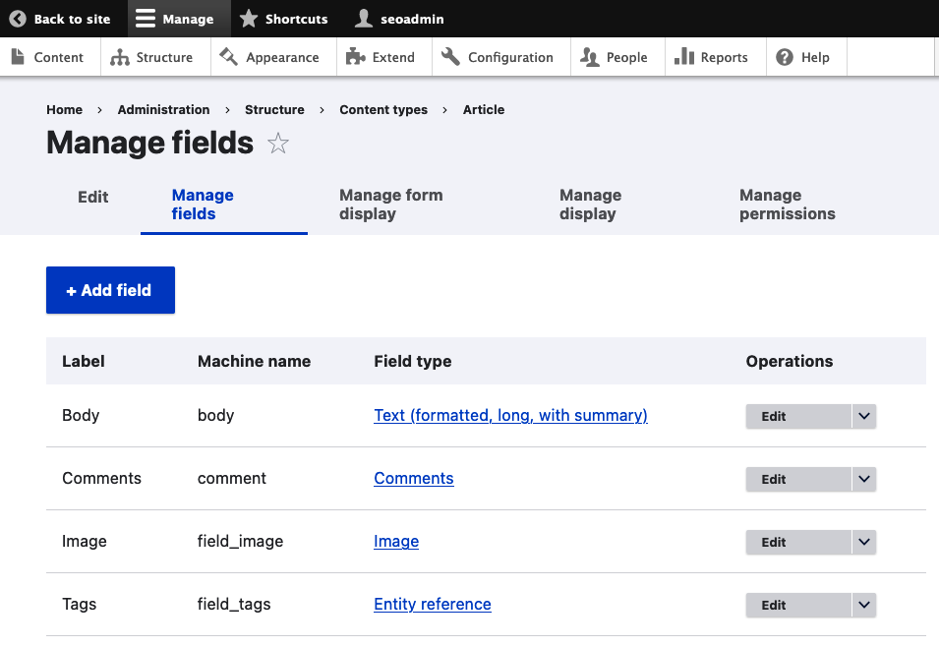
Task: Select the People icon
Action: click(591, 57)
